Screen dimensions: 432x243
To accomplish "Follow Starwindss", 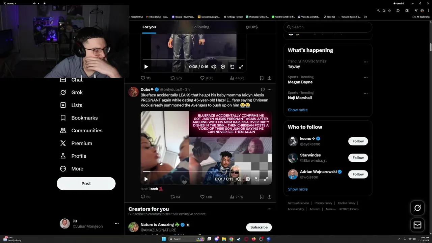I will pos(358,158).
